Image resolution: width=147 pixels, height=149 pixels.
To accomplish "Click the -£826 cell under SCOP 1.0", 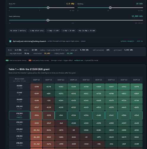I will [36, 115].
